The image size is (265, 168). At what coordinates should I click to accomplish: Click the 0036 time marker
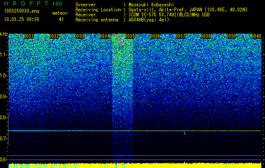click(155, 36)
